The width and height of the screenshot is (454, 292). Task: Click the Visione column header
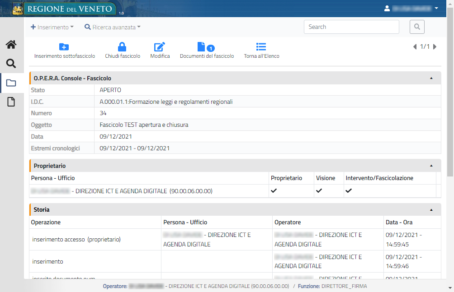point(326,178)
